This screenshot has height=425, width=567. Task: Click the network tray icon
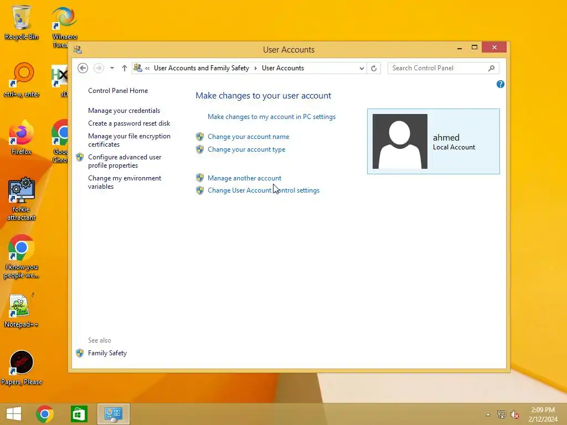[502, 414]
